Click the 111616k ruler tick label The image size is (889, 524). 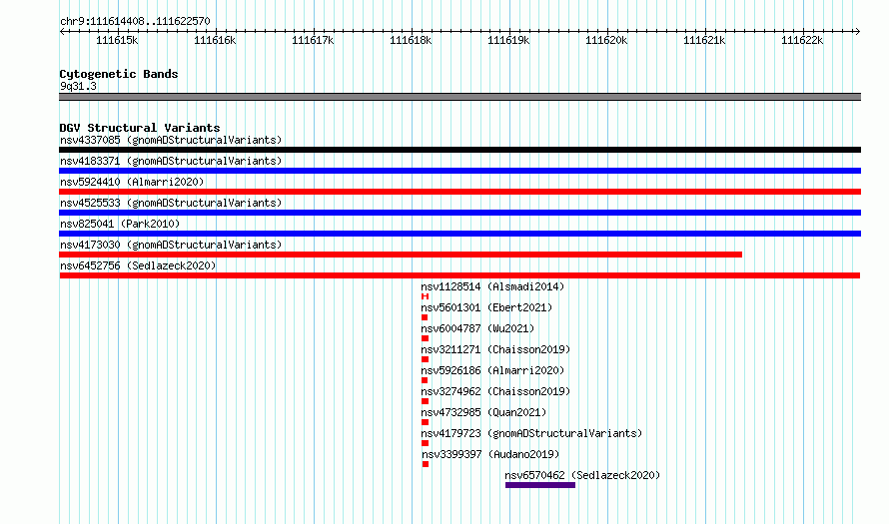tap(215, 40)
